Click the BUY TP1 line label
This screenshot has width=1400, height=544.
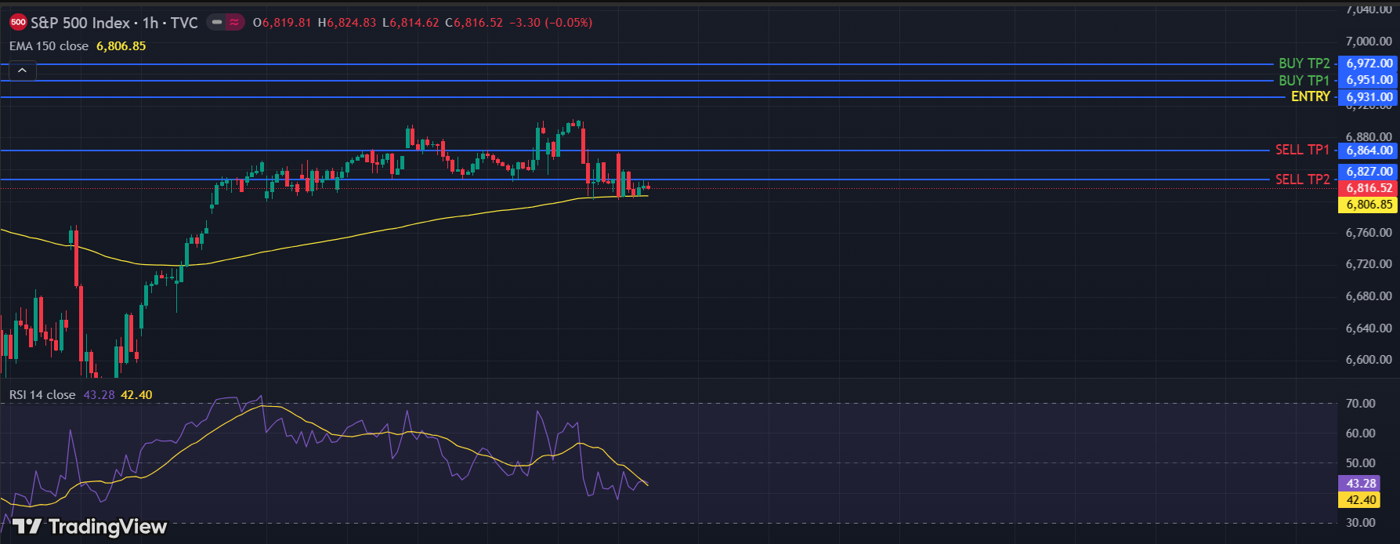coord(1304,80)
